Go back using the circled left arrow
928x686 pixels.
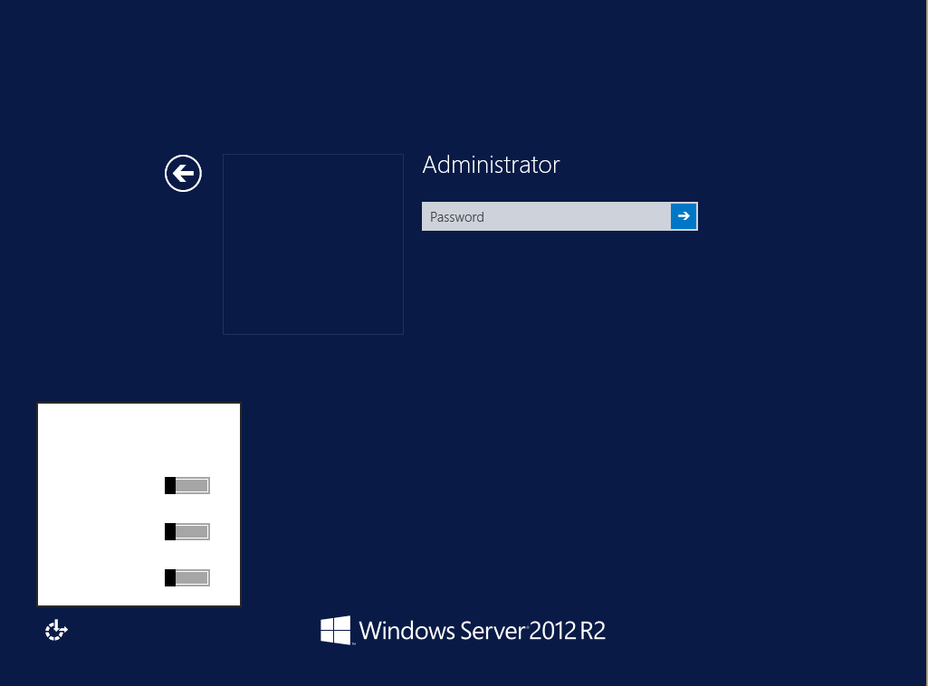[x=183, y=173]
